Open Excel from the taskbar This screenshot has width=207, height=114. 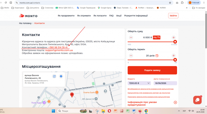point(128,111)
